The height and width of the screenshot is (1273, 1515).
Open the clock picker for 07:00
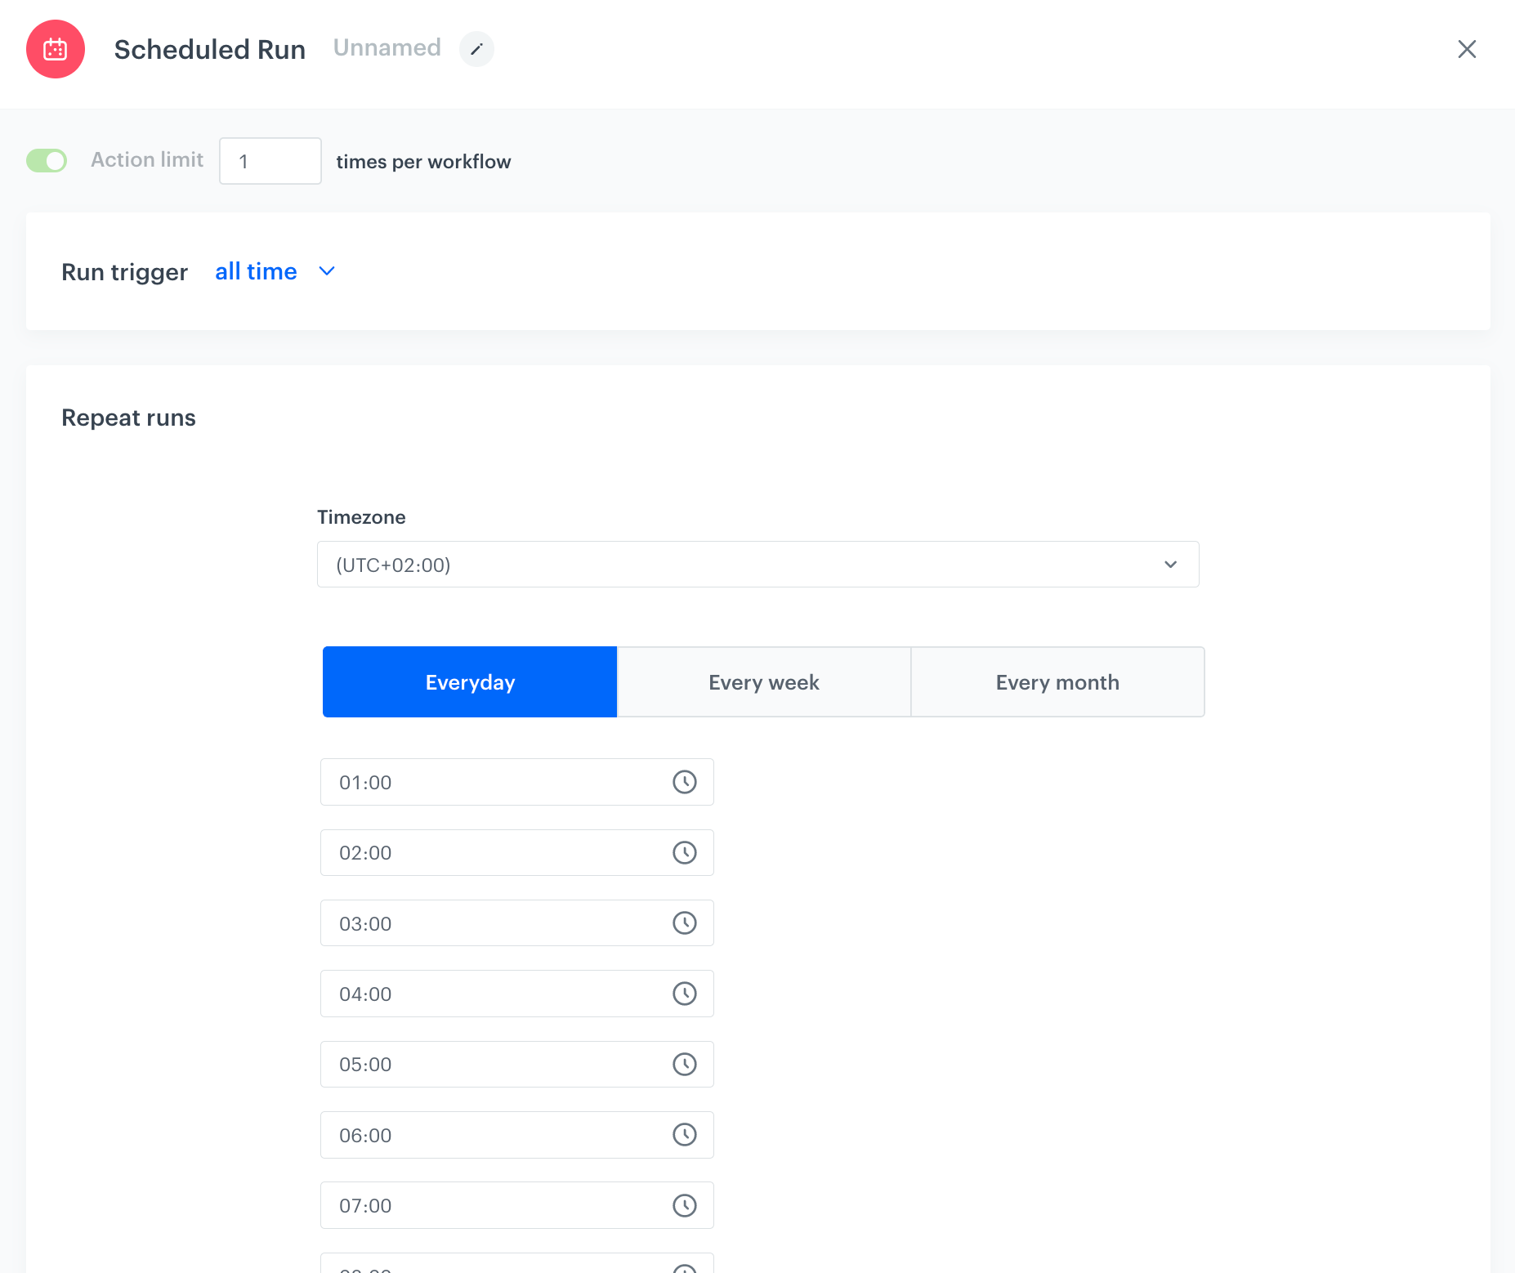[685, 1205]
